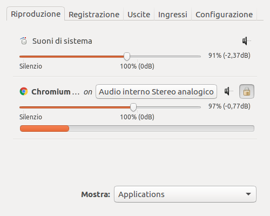Click the Chromium stream name label
Viewport: 270px width, 216px height.
tap(56, 92)
